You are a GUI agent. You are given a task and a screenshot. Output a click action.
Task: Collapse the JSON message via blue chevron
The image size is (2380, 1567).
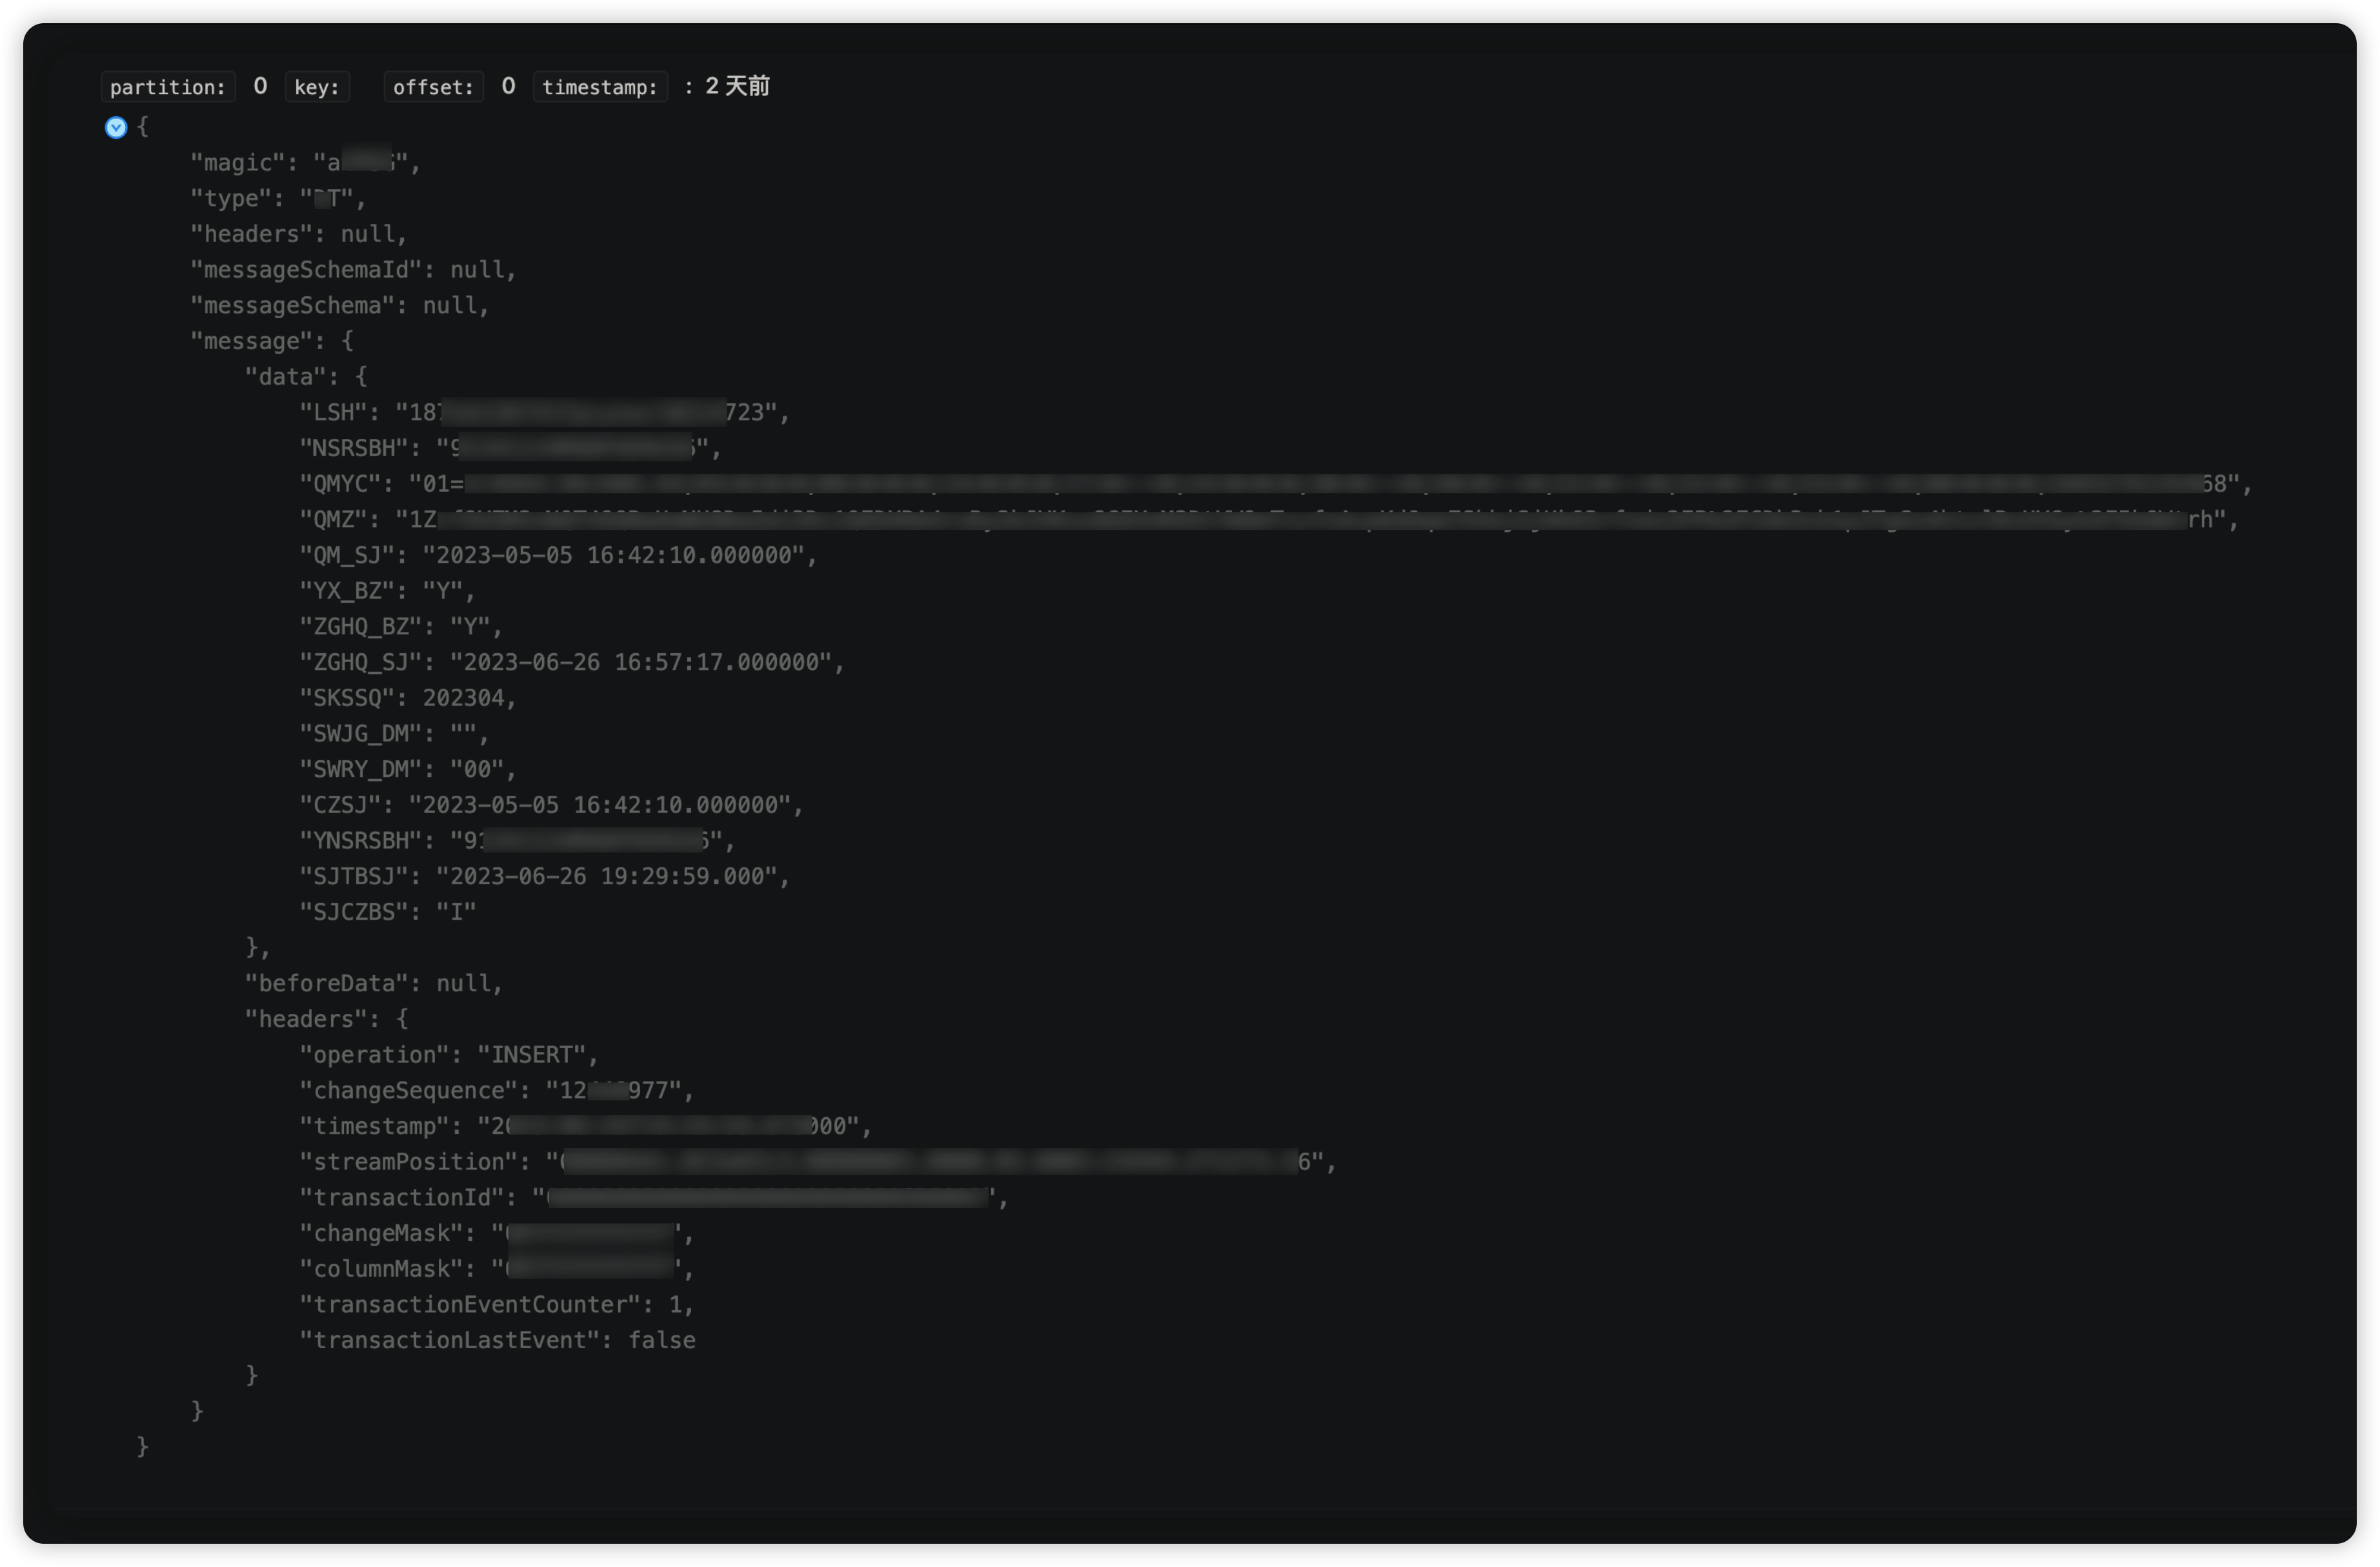point(116,127)
